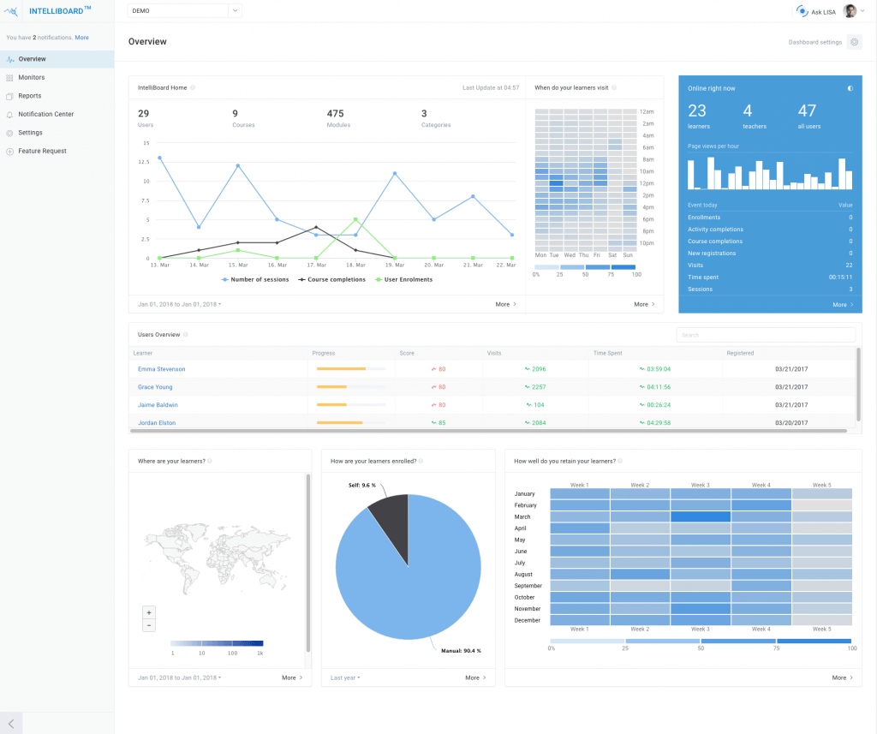Click the IntelliBoard logo icon
The width and height of the screenshot is (877, 734).
pyautogui.click(x=12, y=9)
